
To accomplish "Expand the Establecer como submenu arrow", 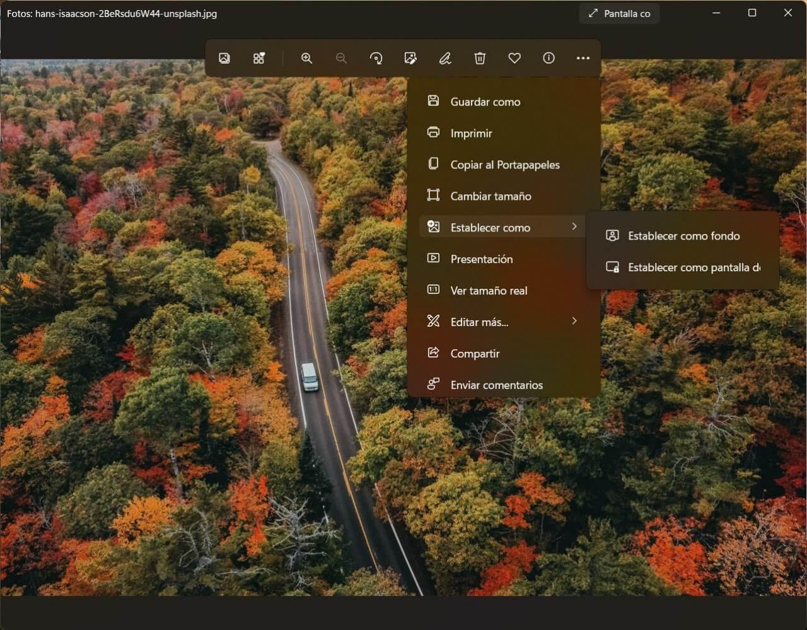I will (x=574, y=226).
